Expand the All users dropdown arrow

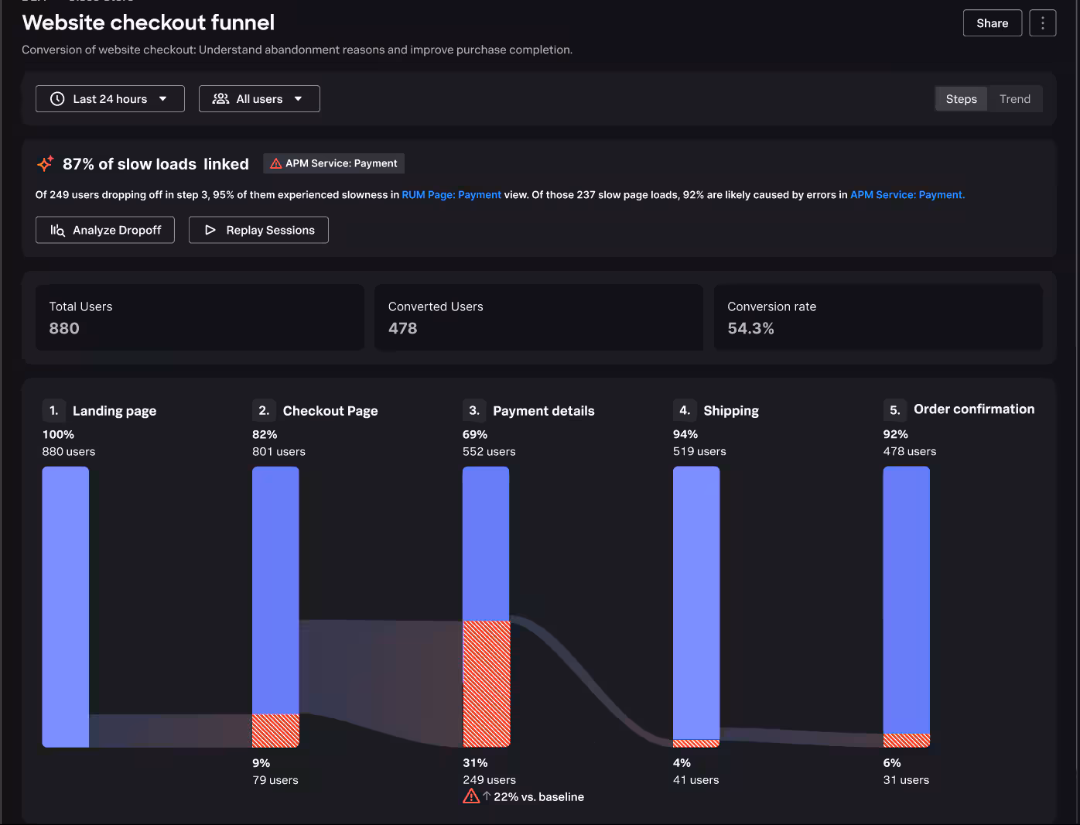click(x=298, y=99)
